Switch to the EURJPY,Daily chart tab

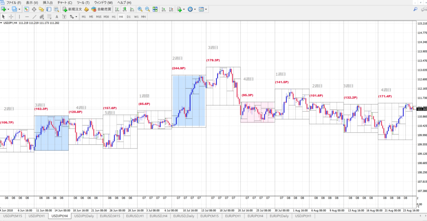click(x=279, y=216)
